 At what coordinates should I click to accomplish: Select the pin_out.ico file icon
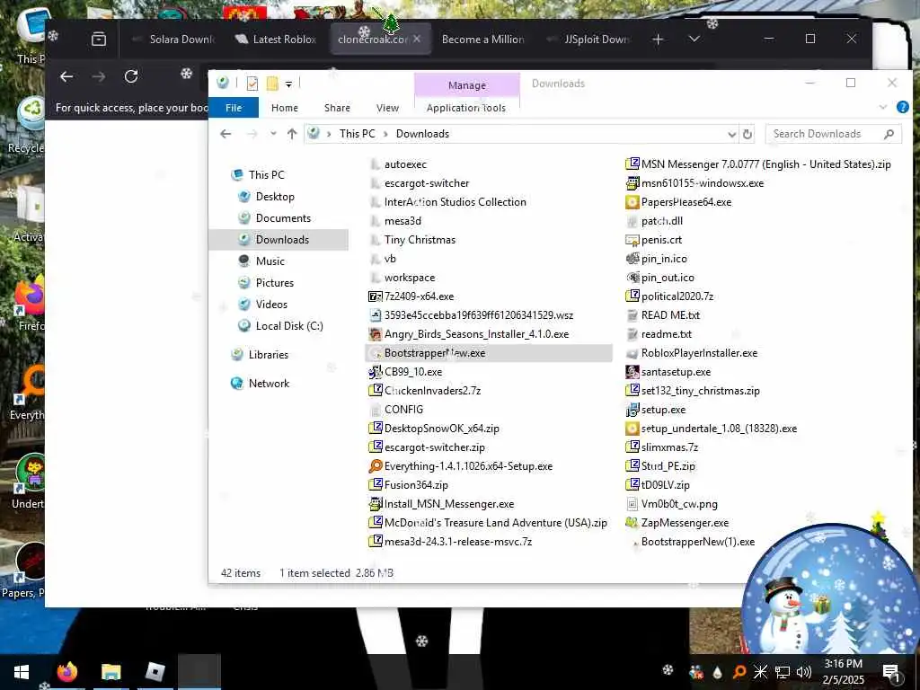coord(632,277)
